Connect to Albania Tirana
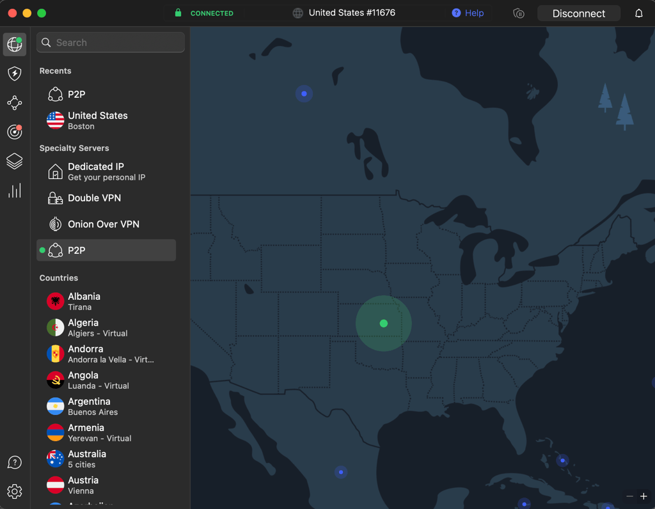Viewport: 655px width, 509px height. (x=106, y=301)
